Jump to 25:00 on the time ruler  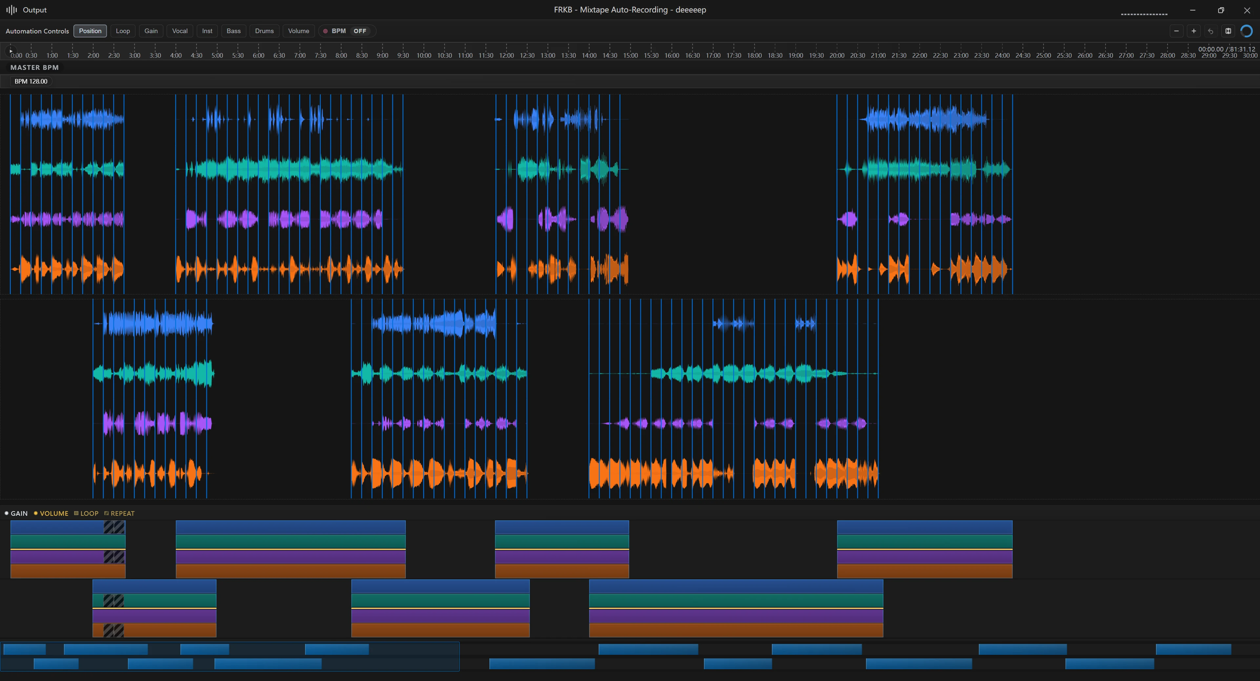click(x=1043, y=55)
